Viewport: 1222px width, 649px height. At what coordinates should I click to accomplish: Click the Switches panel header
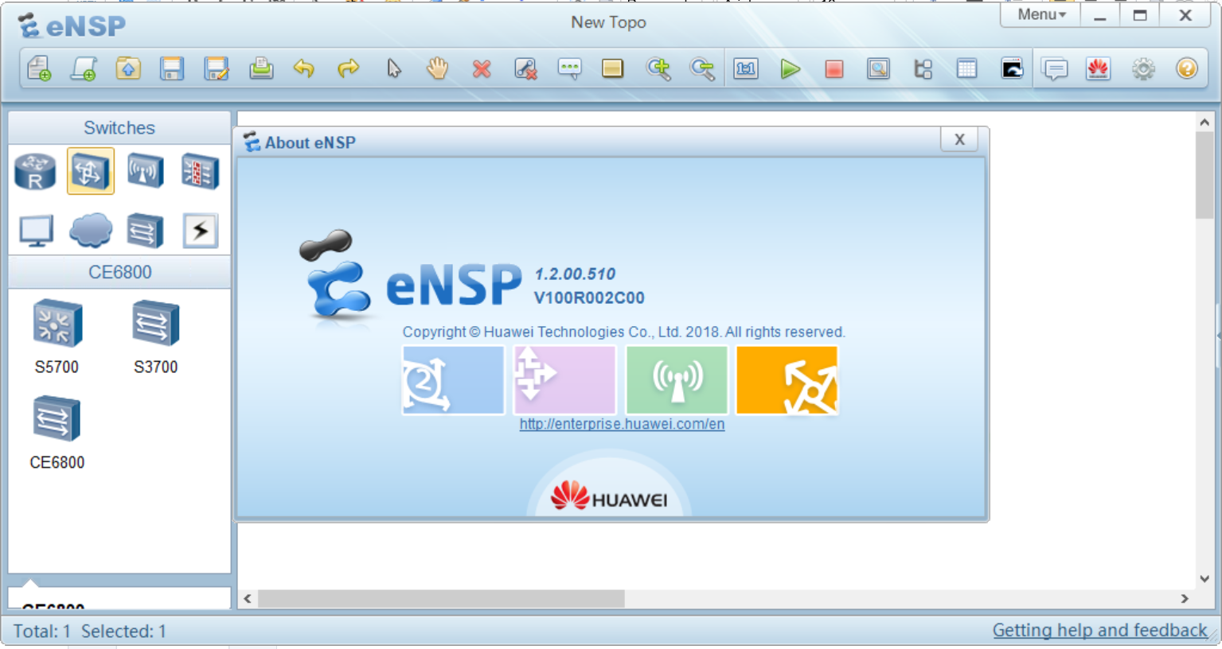tap(119, 127)
